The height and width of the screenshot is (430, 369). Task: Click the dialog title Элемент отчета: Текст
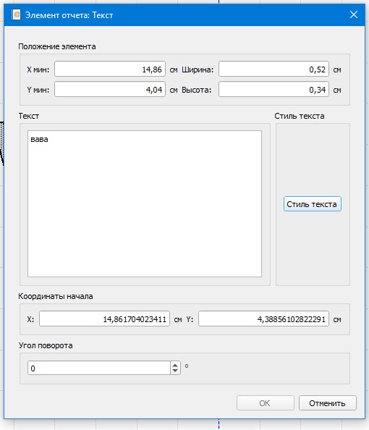[69, 15]
